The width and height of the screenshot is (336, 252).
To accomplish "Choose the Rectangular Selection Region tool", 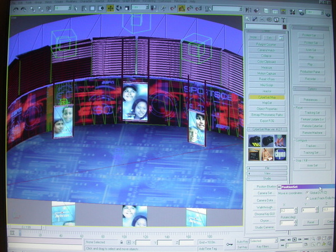I will click(x=92, y=8).
